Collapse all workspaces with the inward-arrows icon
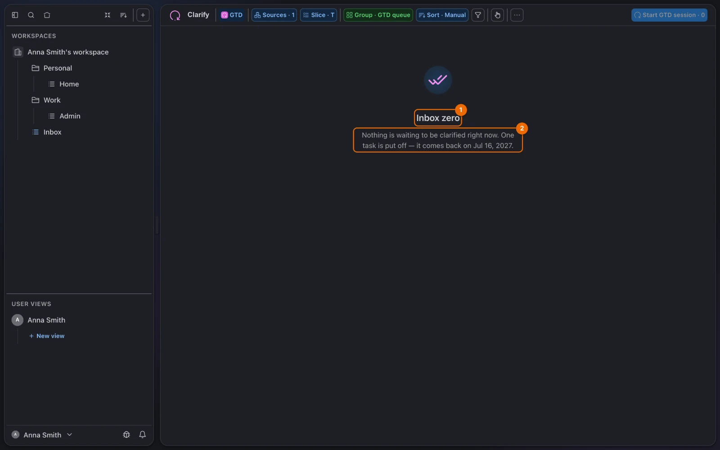Image resolution: width=720 pixels, height=450 pixels. [108, 15]
